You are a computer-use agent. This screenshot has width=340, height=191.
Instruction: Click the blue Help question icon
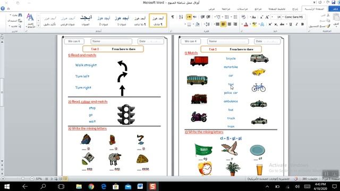3,8
